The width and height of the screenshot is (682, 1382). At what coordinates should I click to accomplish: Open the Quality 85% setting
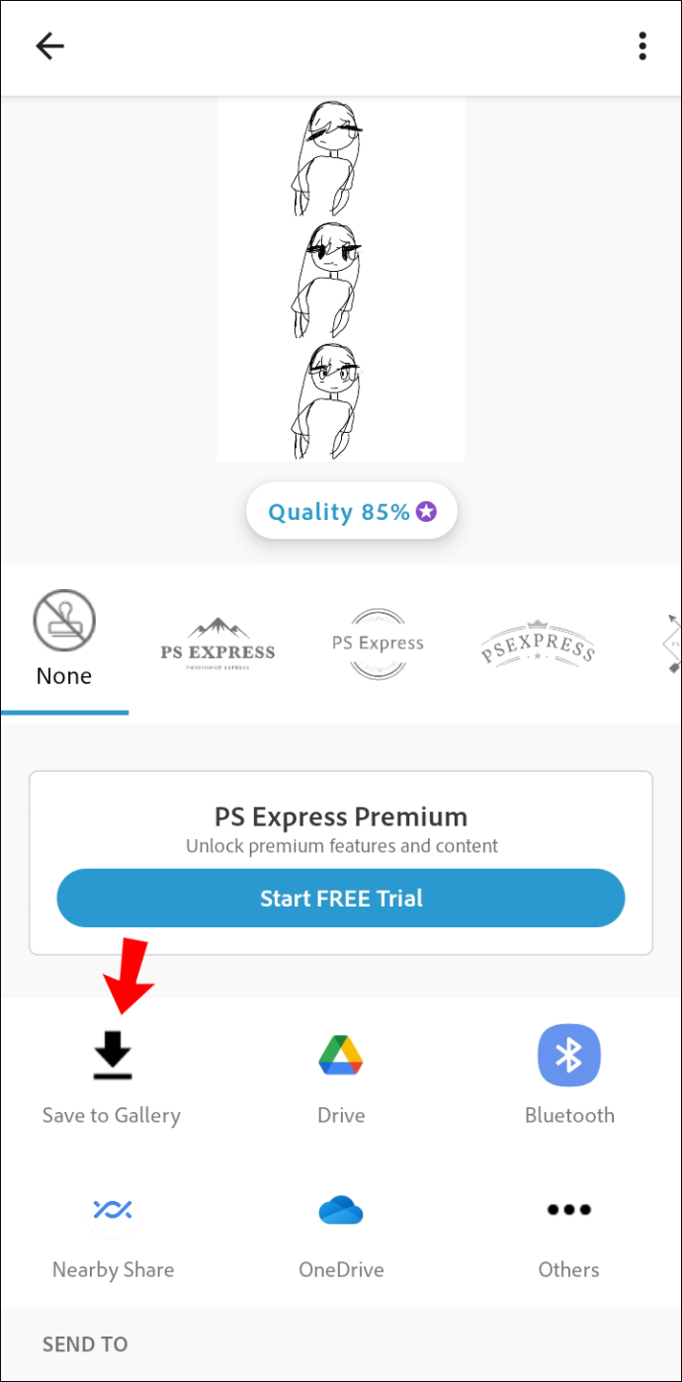point(352,511)
